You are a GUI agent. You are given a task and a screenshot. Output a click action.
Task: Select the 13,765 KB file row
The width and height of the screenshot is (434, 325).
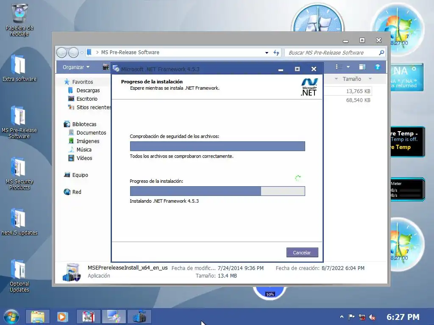[x=348, y=91]
